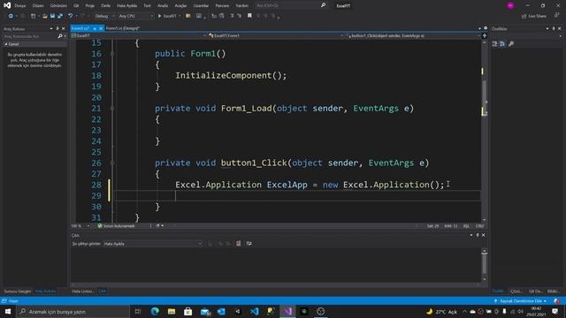
Task: Click the search magnifier in the title bar
Action: tap(323, 5)
